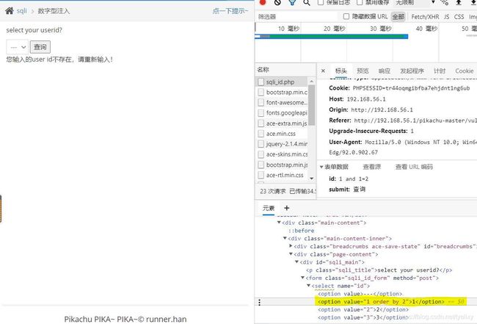Switch to the Cookie tab

pos(465,71)
